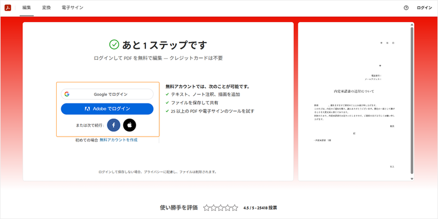Click the ファイルを保存して共有 benefit text
Screen dimensions: 438x219
click(194, 103)
